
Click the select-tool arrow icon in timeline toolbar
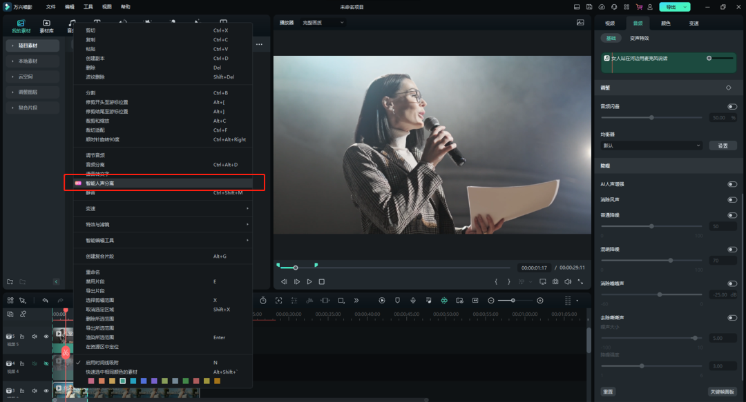(x=22, y=301)
